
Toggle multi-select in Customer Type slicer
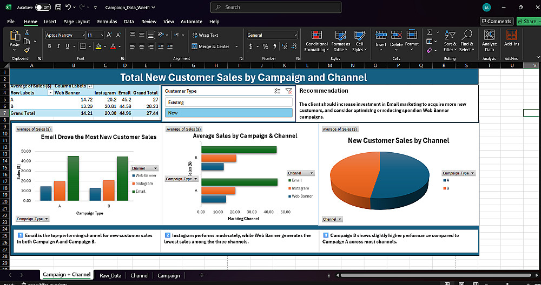(277, 91)
